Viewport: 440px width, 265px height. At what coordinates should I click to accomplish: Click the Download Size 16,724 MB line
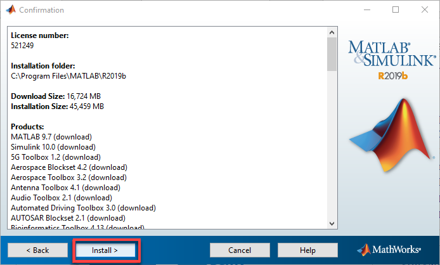point(56,96)
